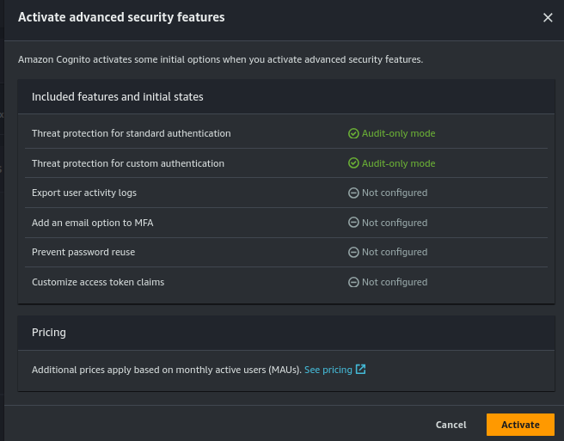Close the Activate advanced security features dialog
The width and height of the screenshot is (564, 441).
point(548,17)
